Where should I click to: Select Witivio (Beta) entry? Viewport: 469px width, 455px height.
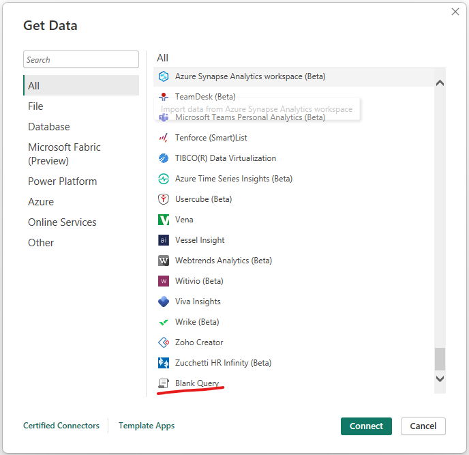click(x=199, y=281)
